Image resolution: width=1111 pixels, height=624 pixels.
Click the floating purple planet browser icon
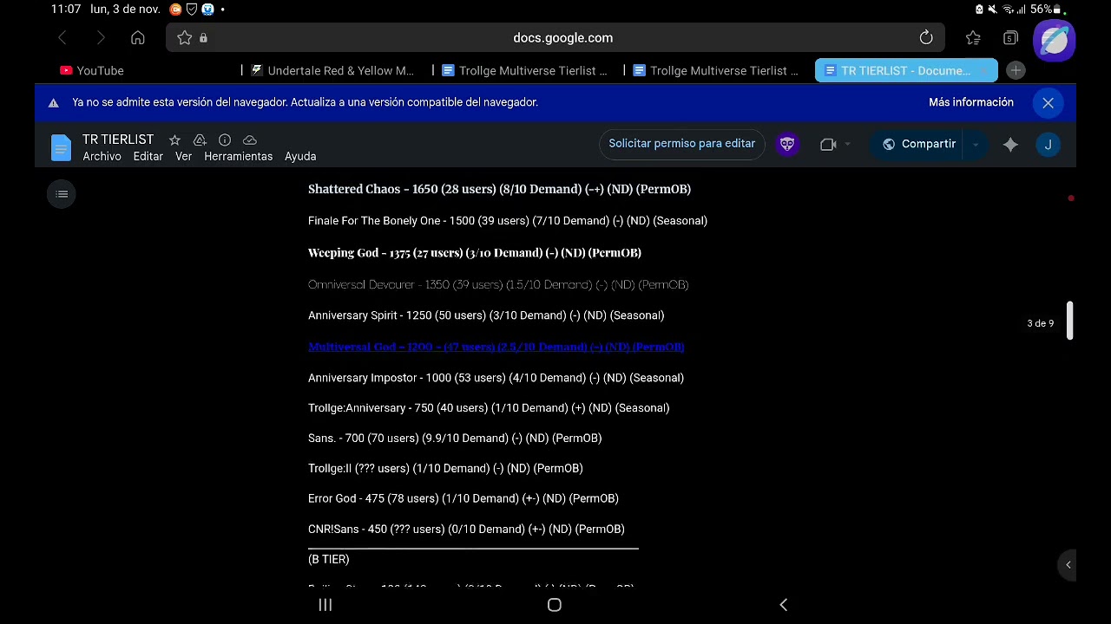pos(1055,40)
